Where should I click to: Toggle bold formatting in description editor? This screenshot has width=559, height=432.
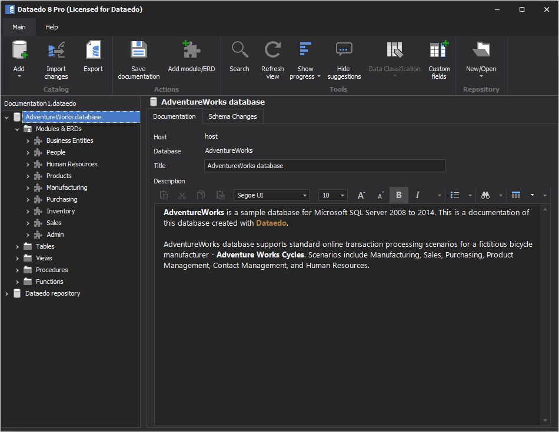tap(398, 195)
